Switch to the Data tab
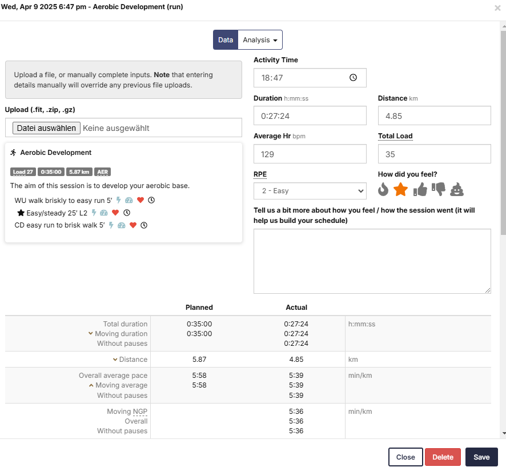This screenshot has width=506, height=471. (226, 40)
